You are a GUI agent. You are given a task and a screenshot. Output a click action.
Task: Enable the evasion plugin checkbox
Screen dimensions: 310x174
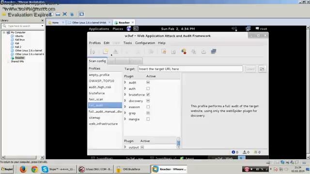point(148,107)
